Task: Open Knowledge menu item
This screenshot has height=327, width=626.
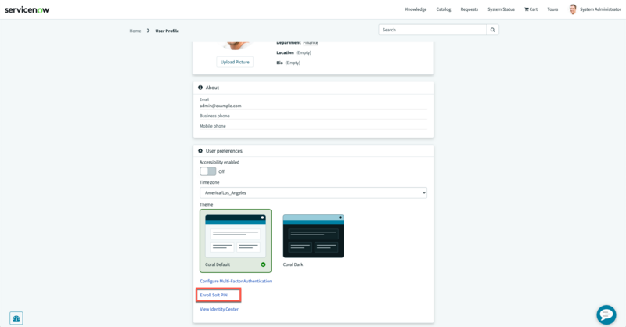Action: pos(416,9)
